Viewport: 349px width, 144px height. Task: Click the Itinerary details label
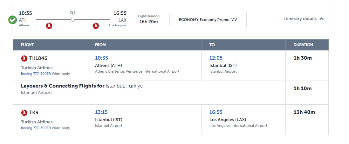pos(300,19)
